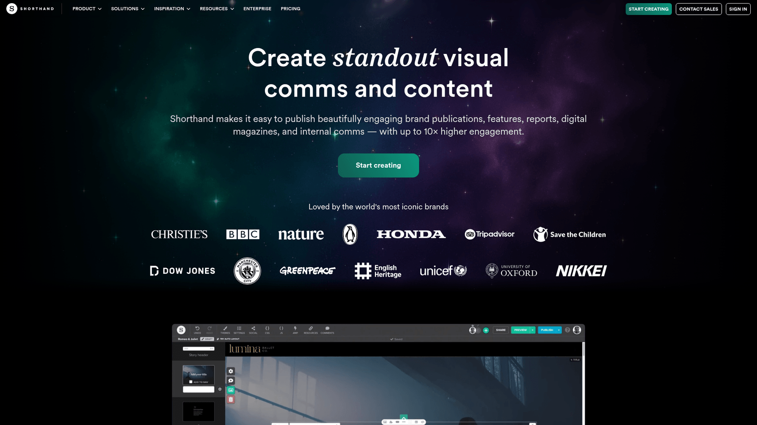Delete the section using the red trash icon

point(231,399)
